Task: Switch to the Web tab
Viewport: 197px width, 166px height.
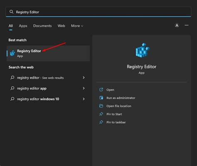Action: pos(61,26)
